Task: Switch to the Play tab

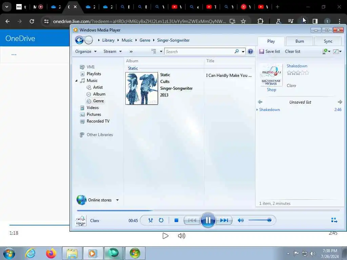Action: pyautogui.click(x=271, y=41)
